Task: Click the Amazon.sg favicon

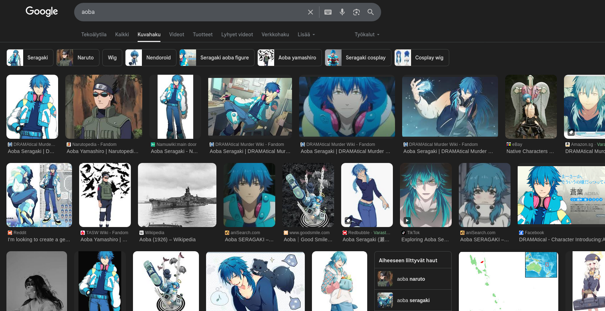Action: [568, 144]
